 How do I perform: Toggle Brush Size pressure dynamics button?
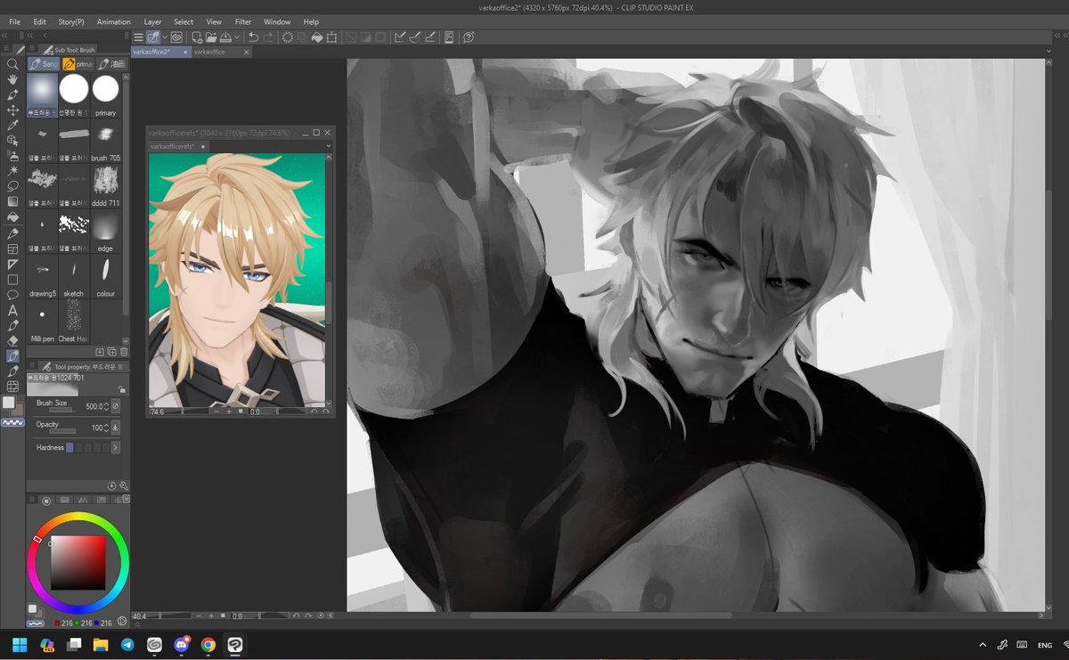point(116,406)
